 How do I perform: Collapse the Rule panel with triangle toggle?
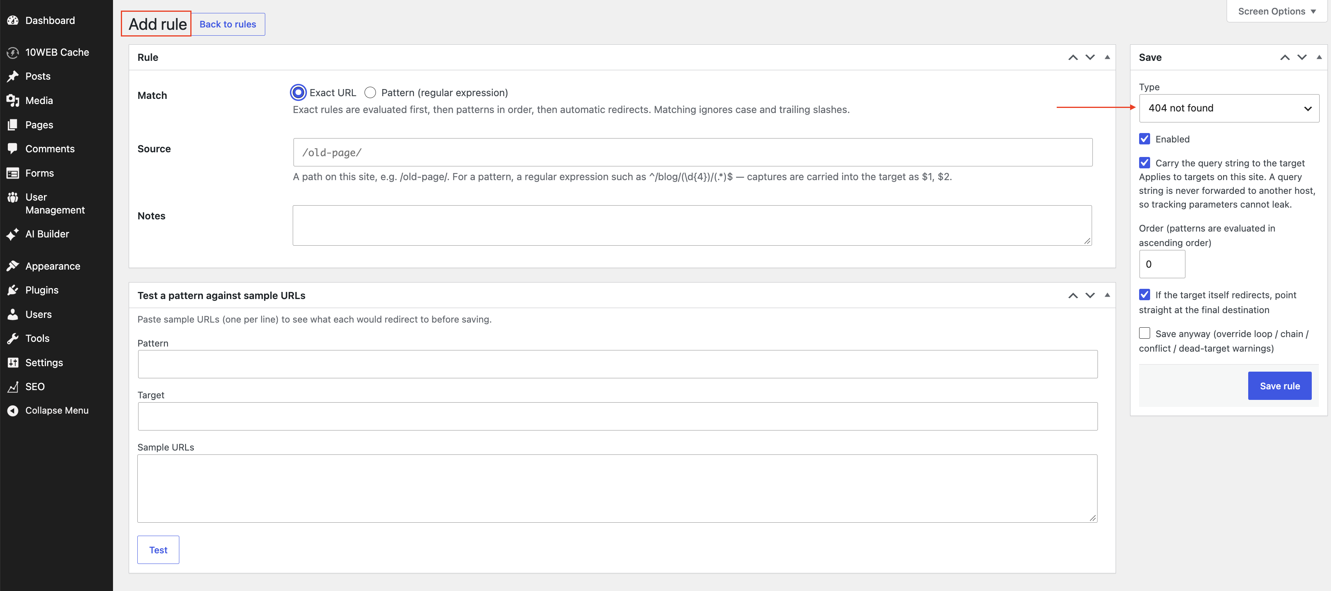(1107, 57)
